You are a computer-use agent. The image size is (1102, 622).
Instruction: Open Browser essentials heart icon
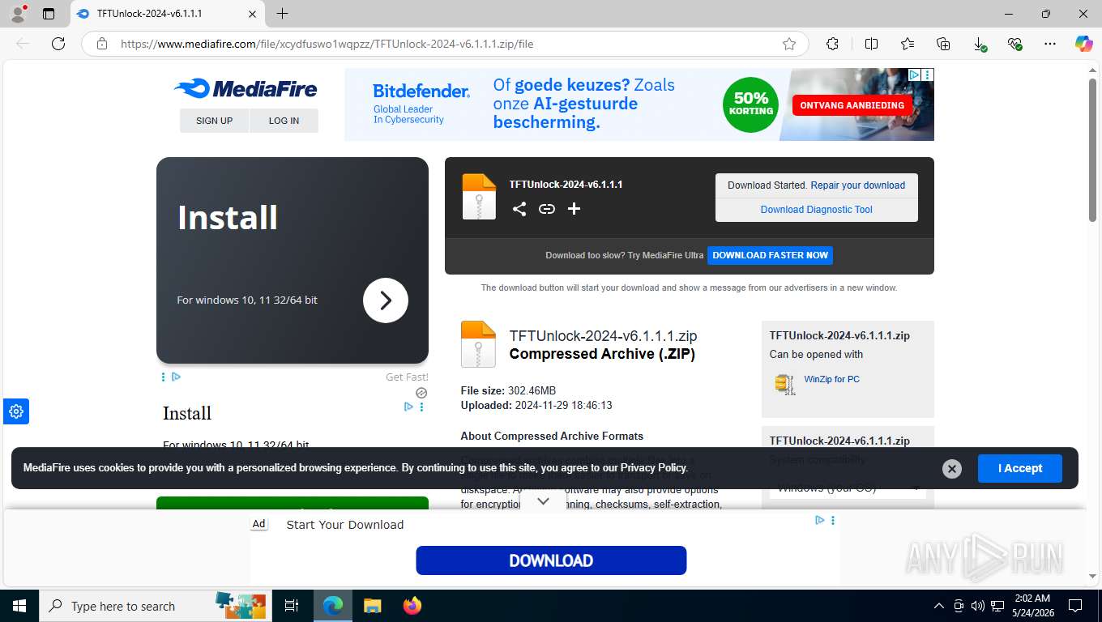(x=1014, y=44)
